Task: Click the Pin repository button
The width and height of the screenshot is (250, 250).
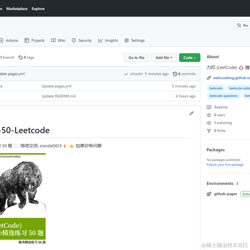Action: point(242,26)
